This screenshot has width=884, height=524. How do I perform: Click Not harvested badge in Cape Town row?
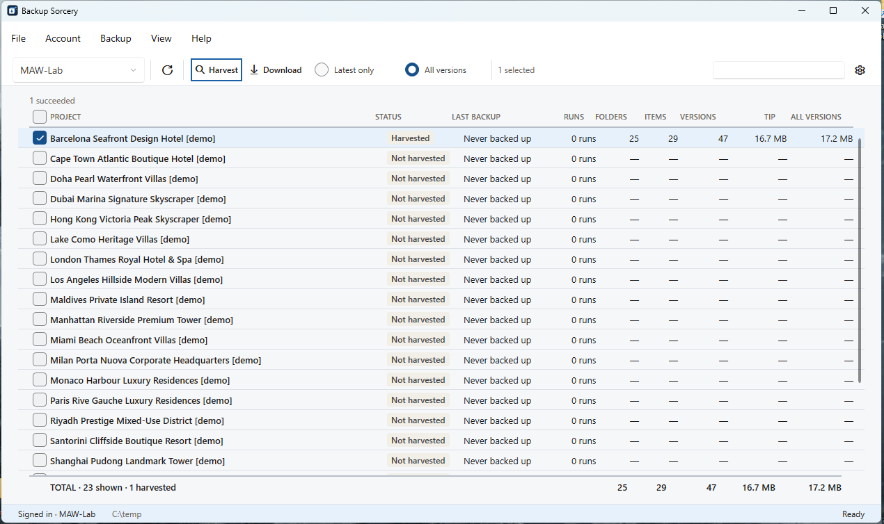[x=418, y=158]
